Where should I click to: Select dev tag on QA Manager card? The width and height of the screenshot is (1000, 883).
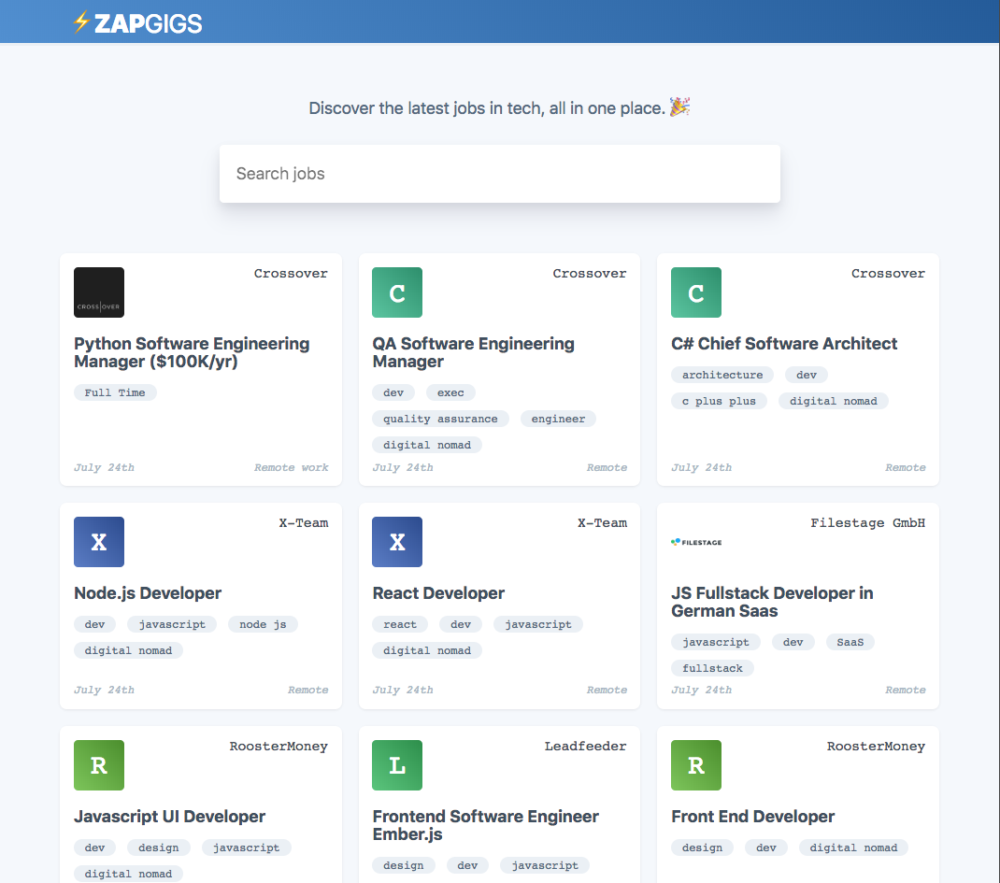click(393, 392)
